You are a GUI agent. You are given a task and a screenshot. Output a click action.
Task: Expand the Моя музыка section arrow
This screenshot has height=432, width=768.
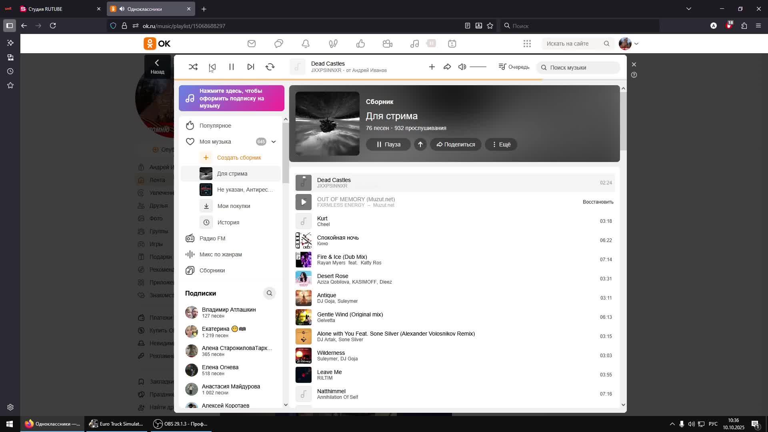point(274,142)
